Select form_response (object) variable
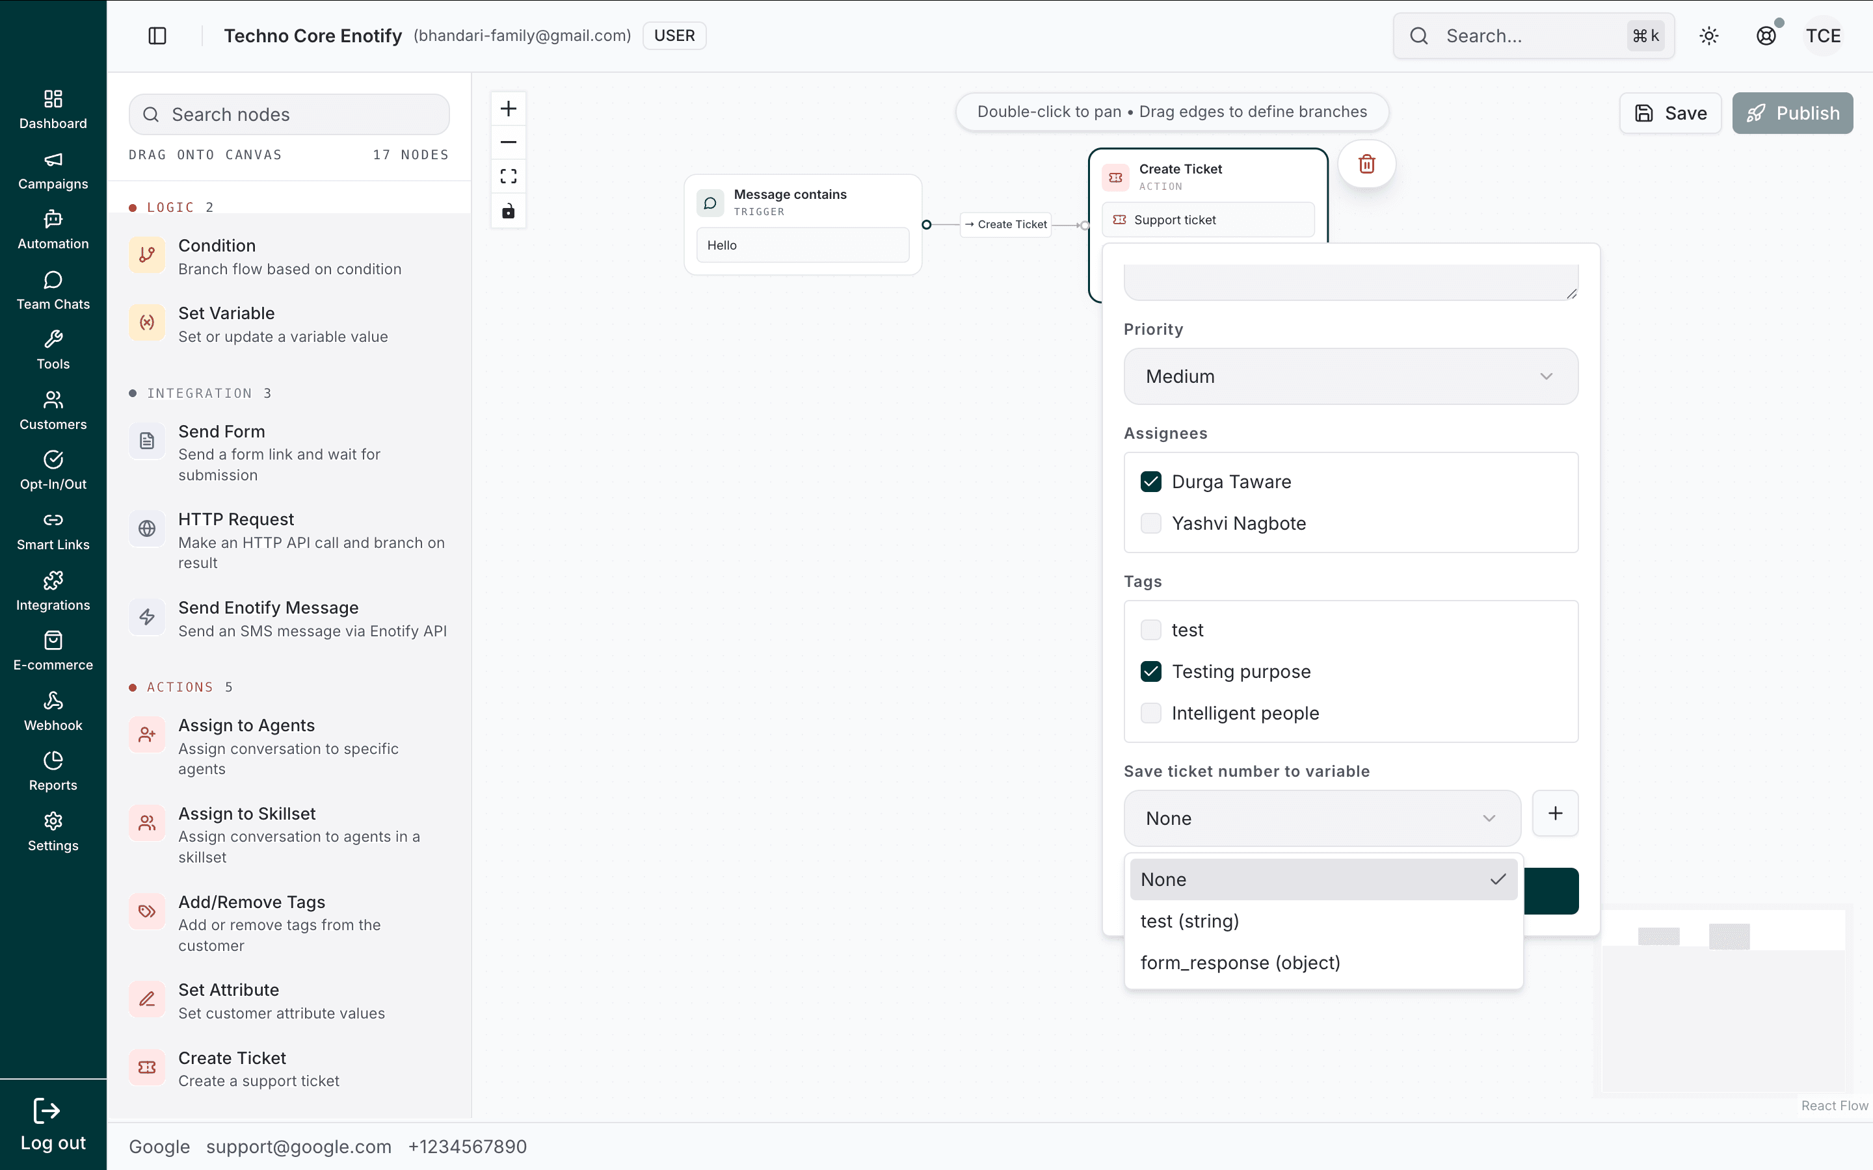 [x=1323, y=963]
